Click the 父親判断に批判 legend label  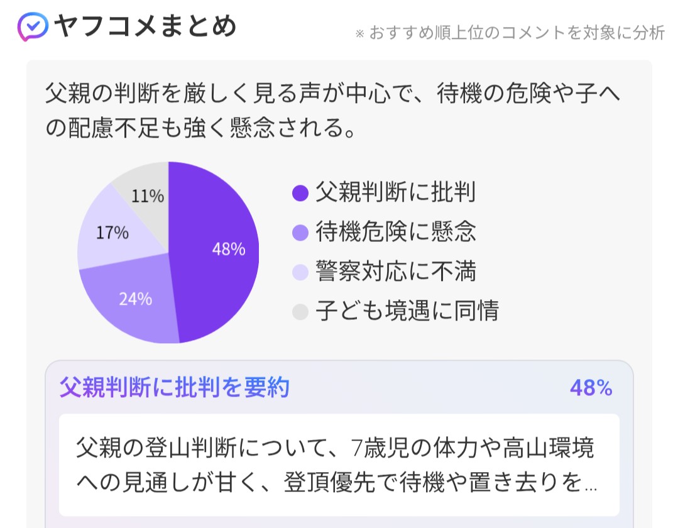(395, 192)
